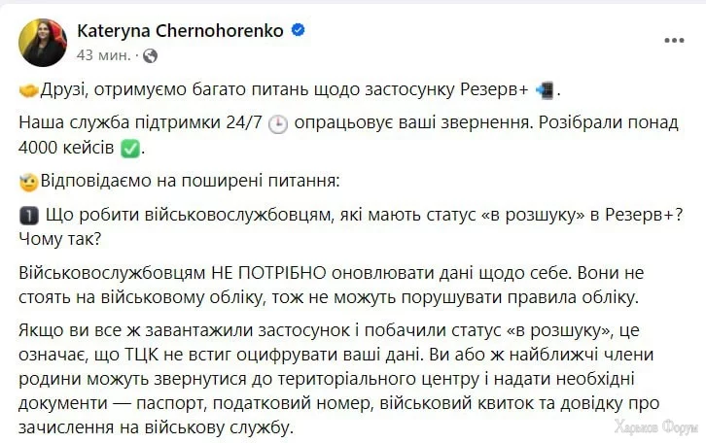Click the green checkmark emoji after "кейсів"
The height and width of the screenshot is (443, 706).
pos(129,149)
